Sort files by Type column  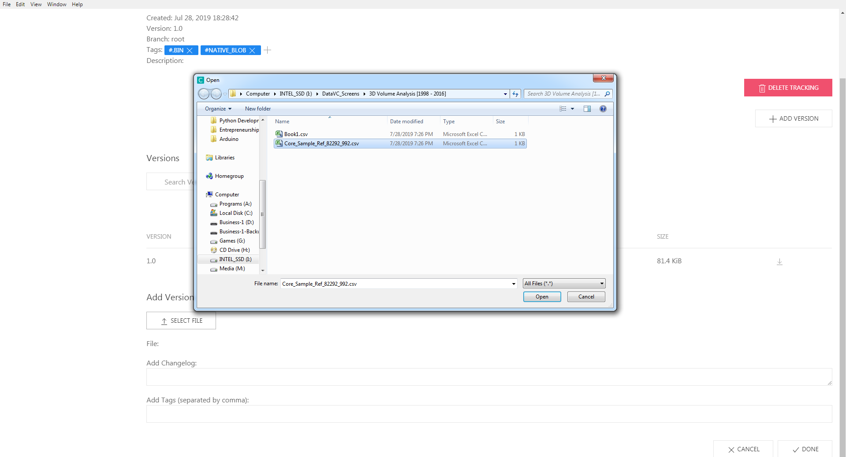[466, 122]
